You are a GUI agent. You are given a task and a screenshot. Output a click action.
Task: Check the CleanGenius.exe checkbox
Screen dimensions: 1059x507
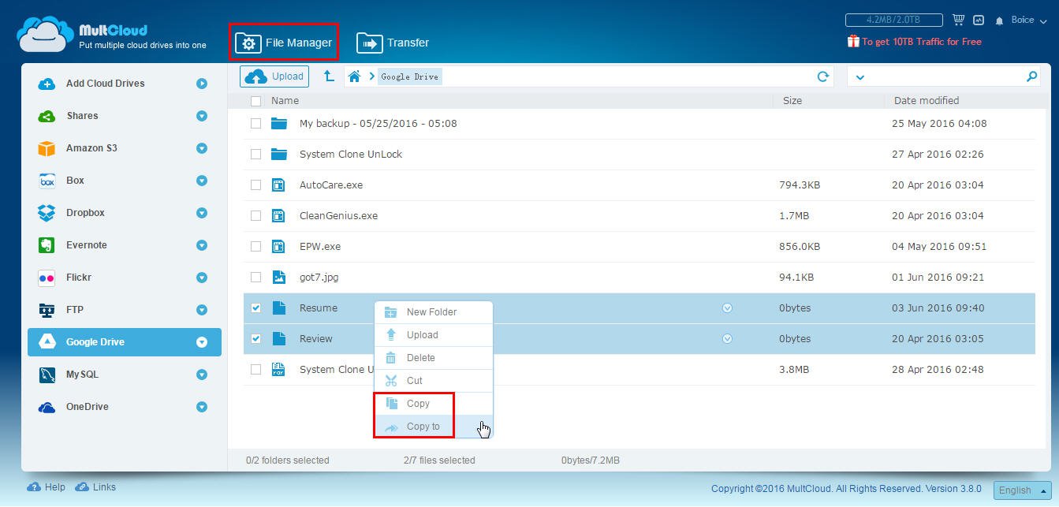coord(255,215)
